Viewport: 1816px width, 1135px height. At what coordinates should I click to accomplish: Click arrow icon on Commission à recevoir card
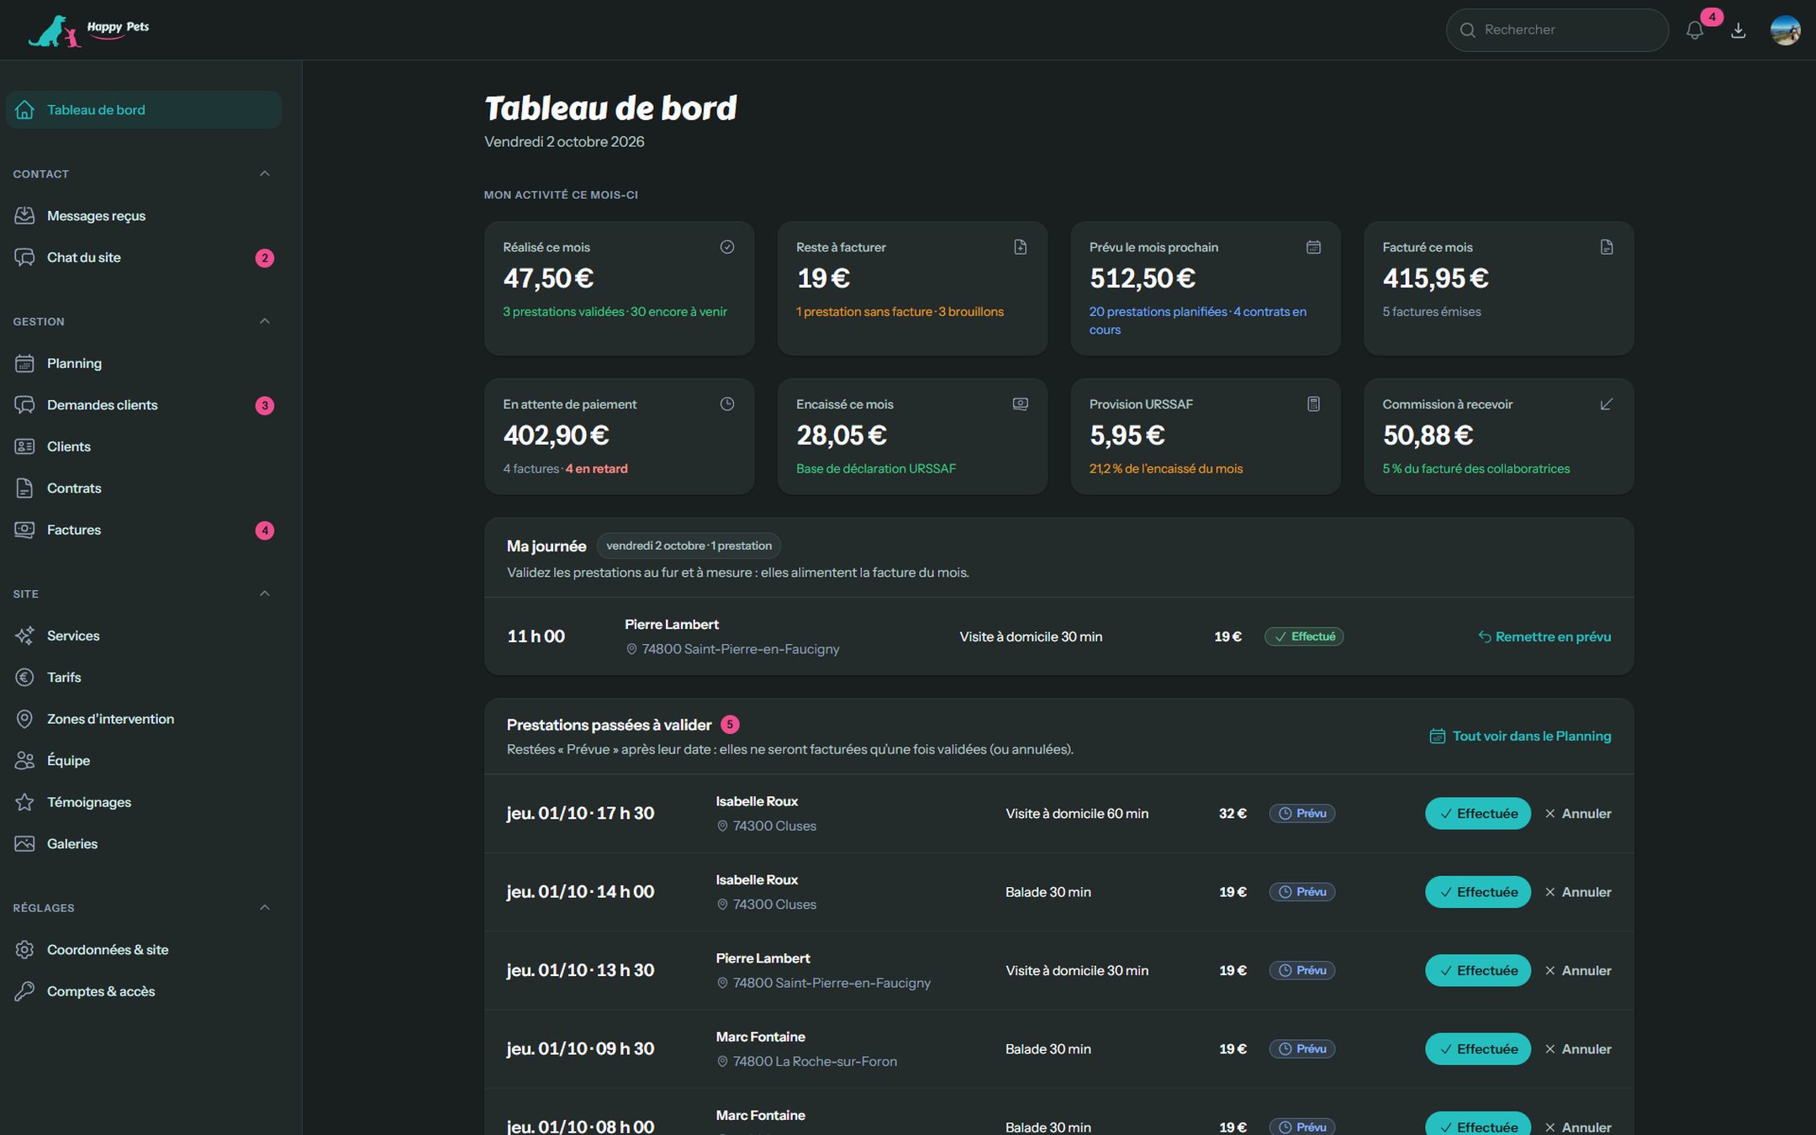click(x=1607, y=404)
